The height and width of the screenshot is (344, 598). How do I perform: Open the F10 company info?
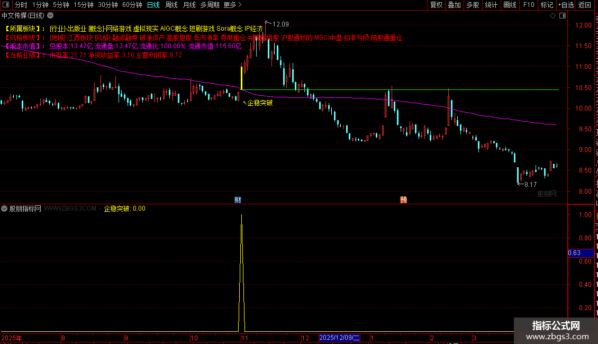coord(529,5)
